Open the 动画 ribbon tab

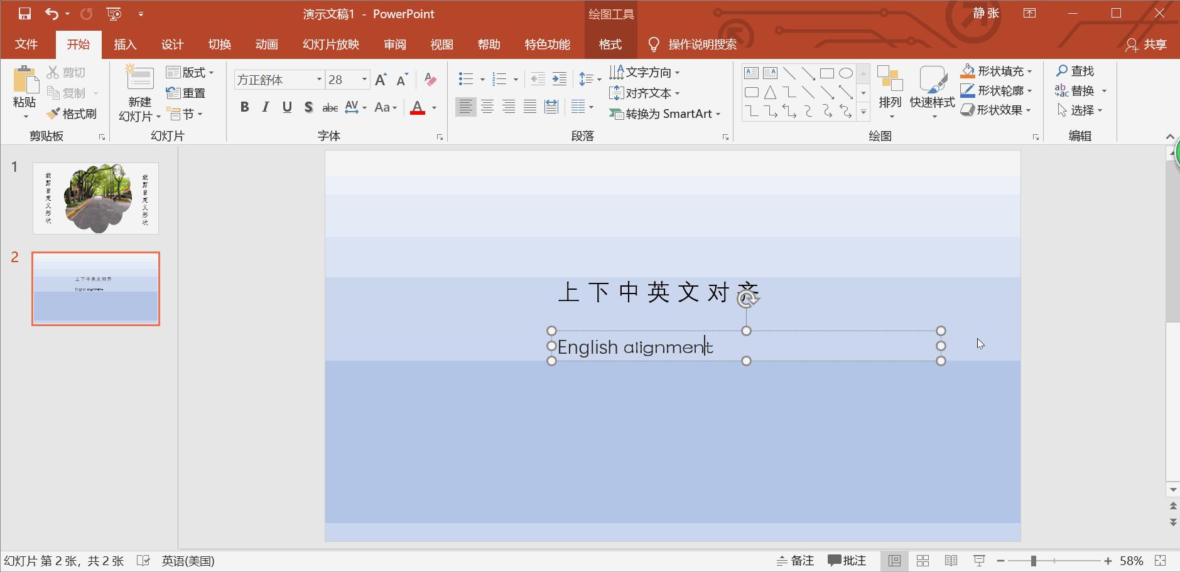(266, 45)
